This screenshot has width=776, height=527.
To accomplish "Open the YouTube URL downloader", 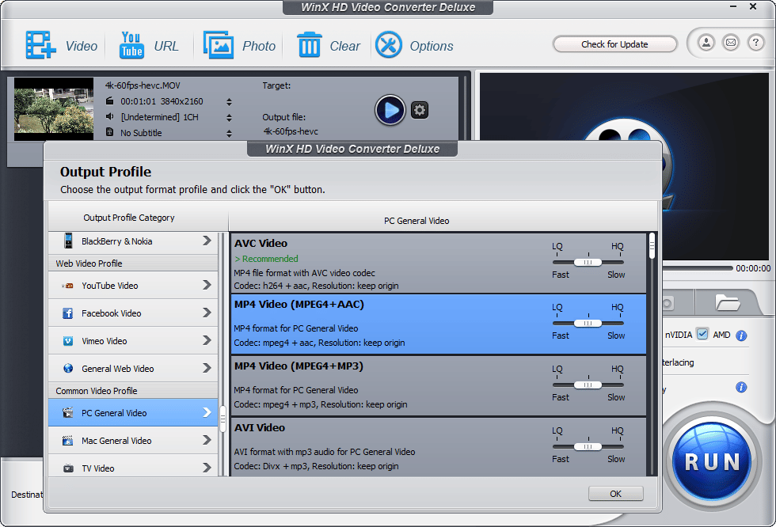I will tap(131, 45).
